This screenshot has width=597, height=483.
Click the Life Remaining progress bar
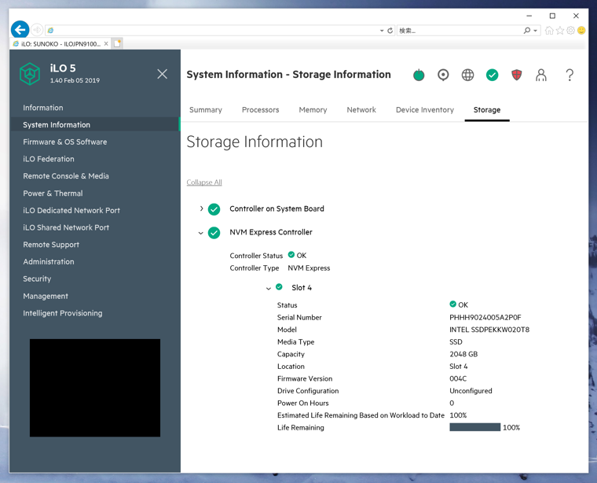pyautogui.click(x=474, y=427)
